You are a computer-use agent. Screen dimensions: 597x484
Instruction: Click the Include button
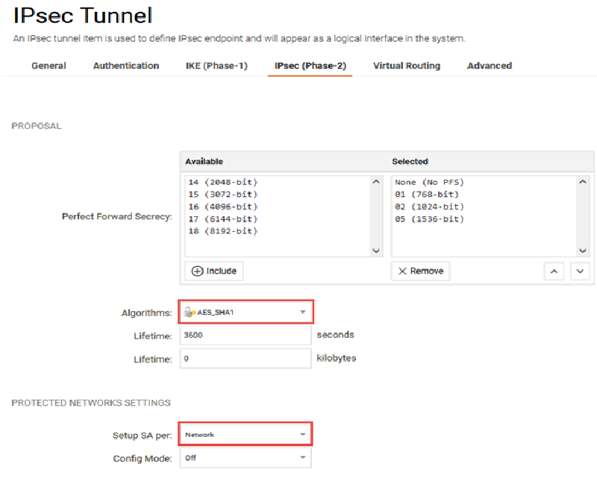214,271
